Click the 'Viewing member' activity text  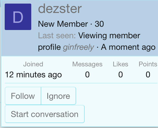[x=109, y=36]
